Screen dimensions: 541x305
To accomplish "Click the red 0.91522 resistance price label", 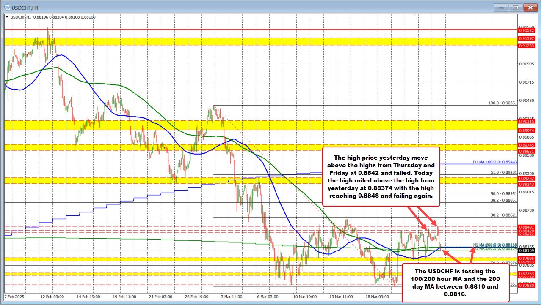I will 527,30.
